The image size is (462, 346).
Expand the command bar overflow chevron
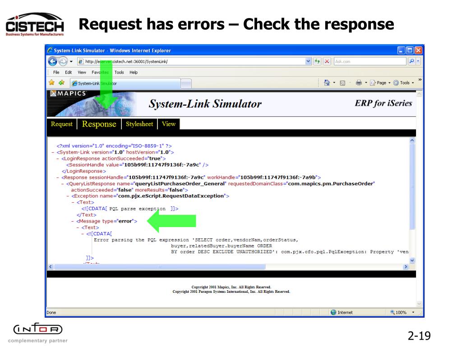tap(420, 80)
